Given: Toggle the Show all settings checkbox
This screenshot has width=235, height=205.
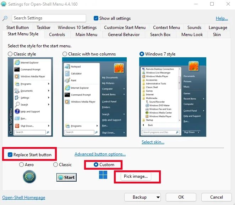Looking at the screenshot, I should click(96, 18).
